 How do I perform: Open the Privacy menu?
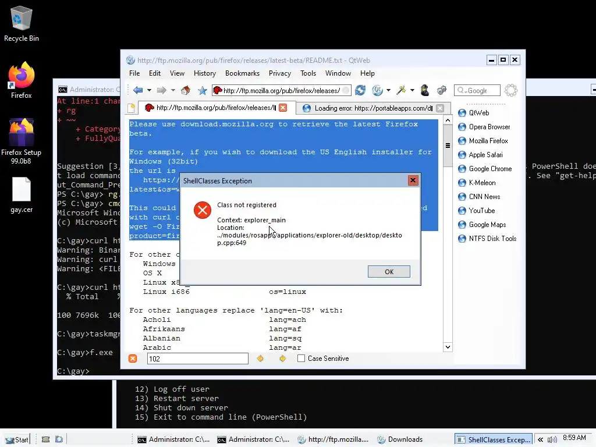[x=280, y=73]
